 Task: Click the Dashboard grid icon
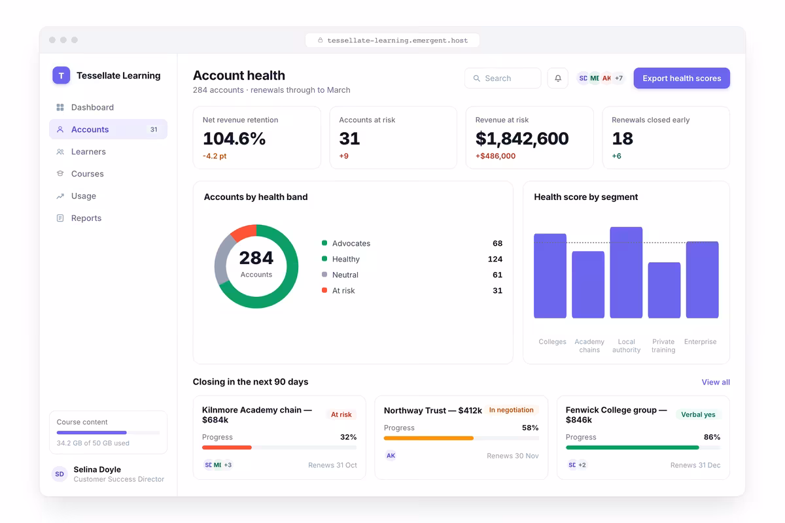[x=60, y=107]
